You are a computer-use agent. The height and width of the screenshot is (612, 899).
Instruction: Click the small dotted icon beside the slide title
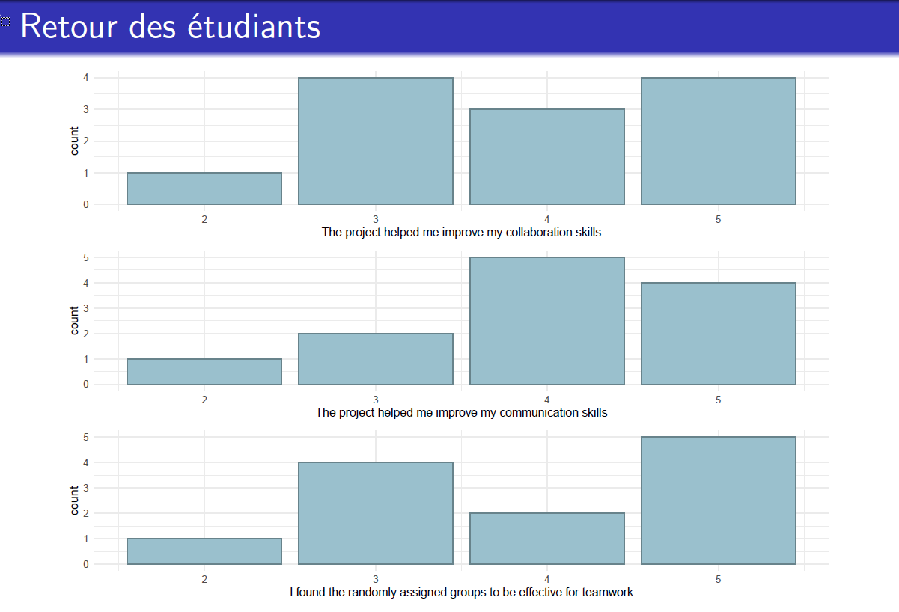[6, 23]
